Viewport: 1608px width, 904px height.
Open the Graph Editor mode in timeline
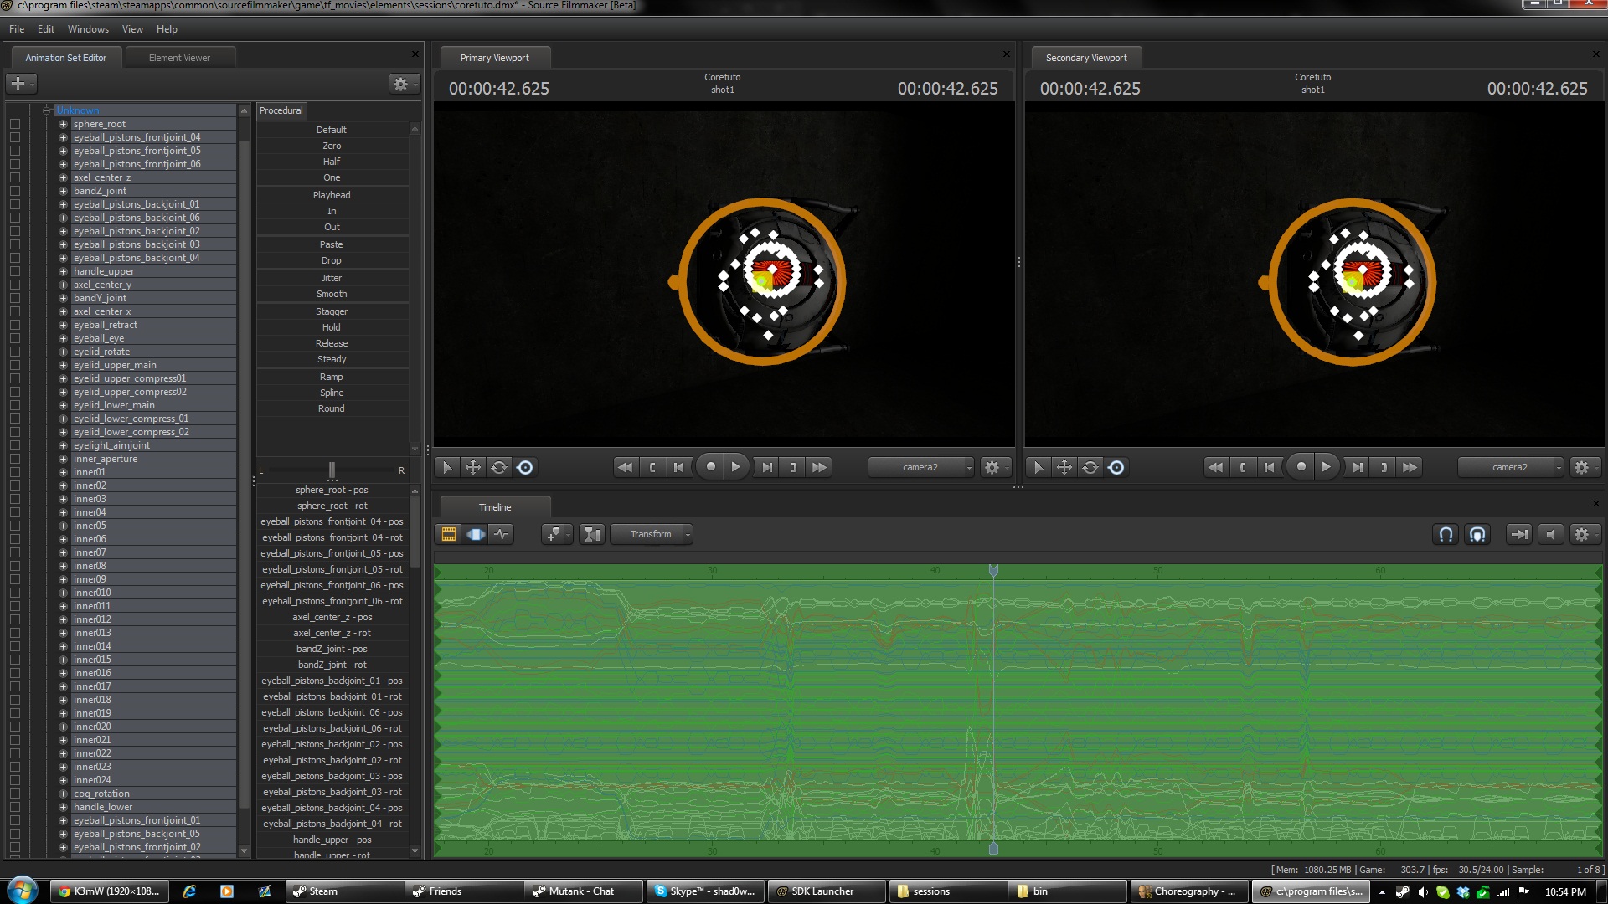point(502,534)
